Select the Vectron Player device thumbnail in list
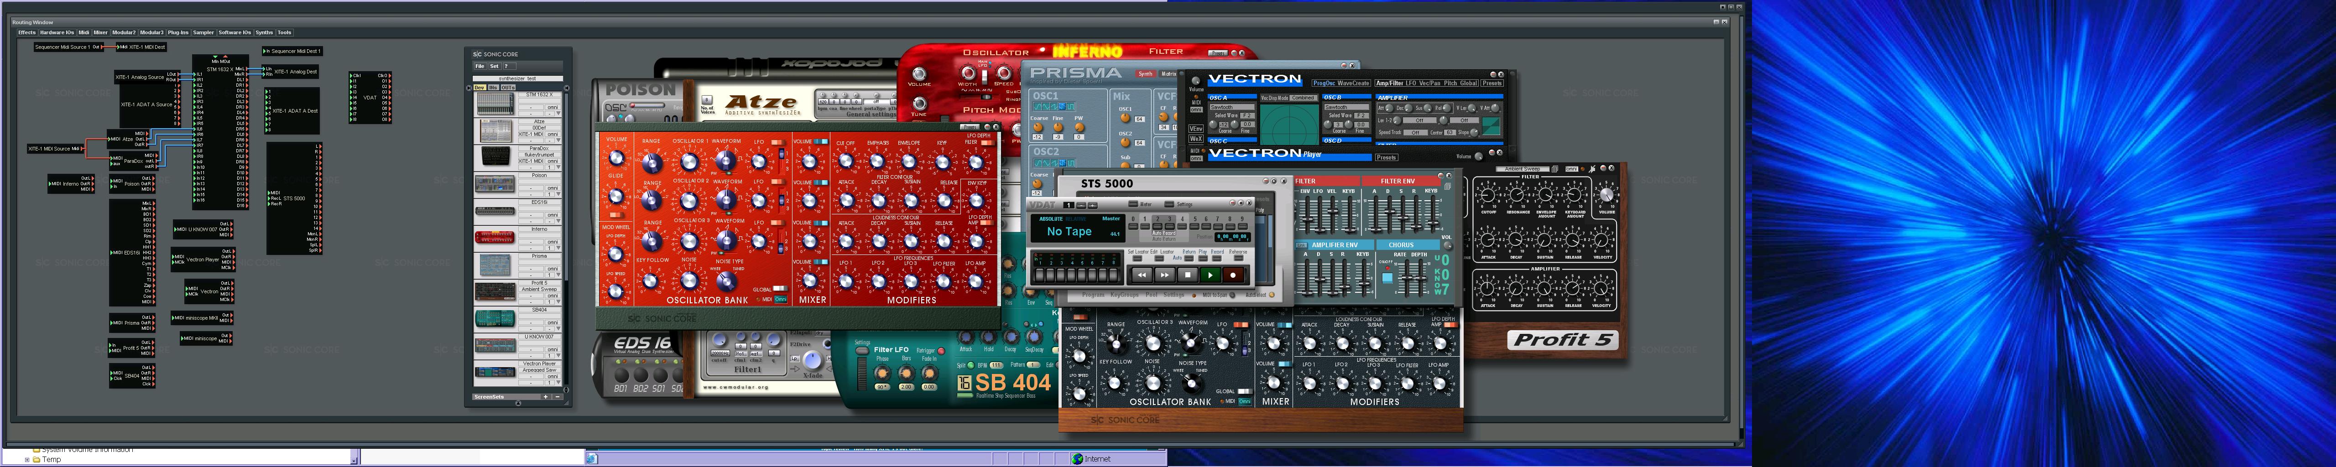Image resolution: width=2336 pixels, height=467 pixels. [495, 372]
